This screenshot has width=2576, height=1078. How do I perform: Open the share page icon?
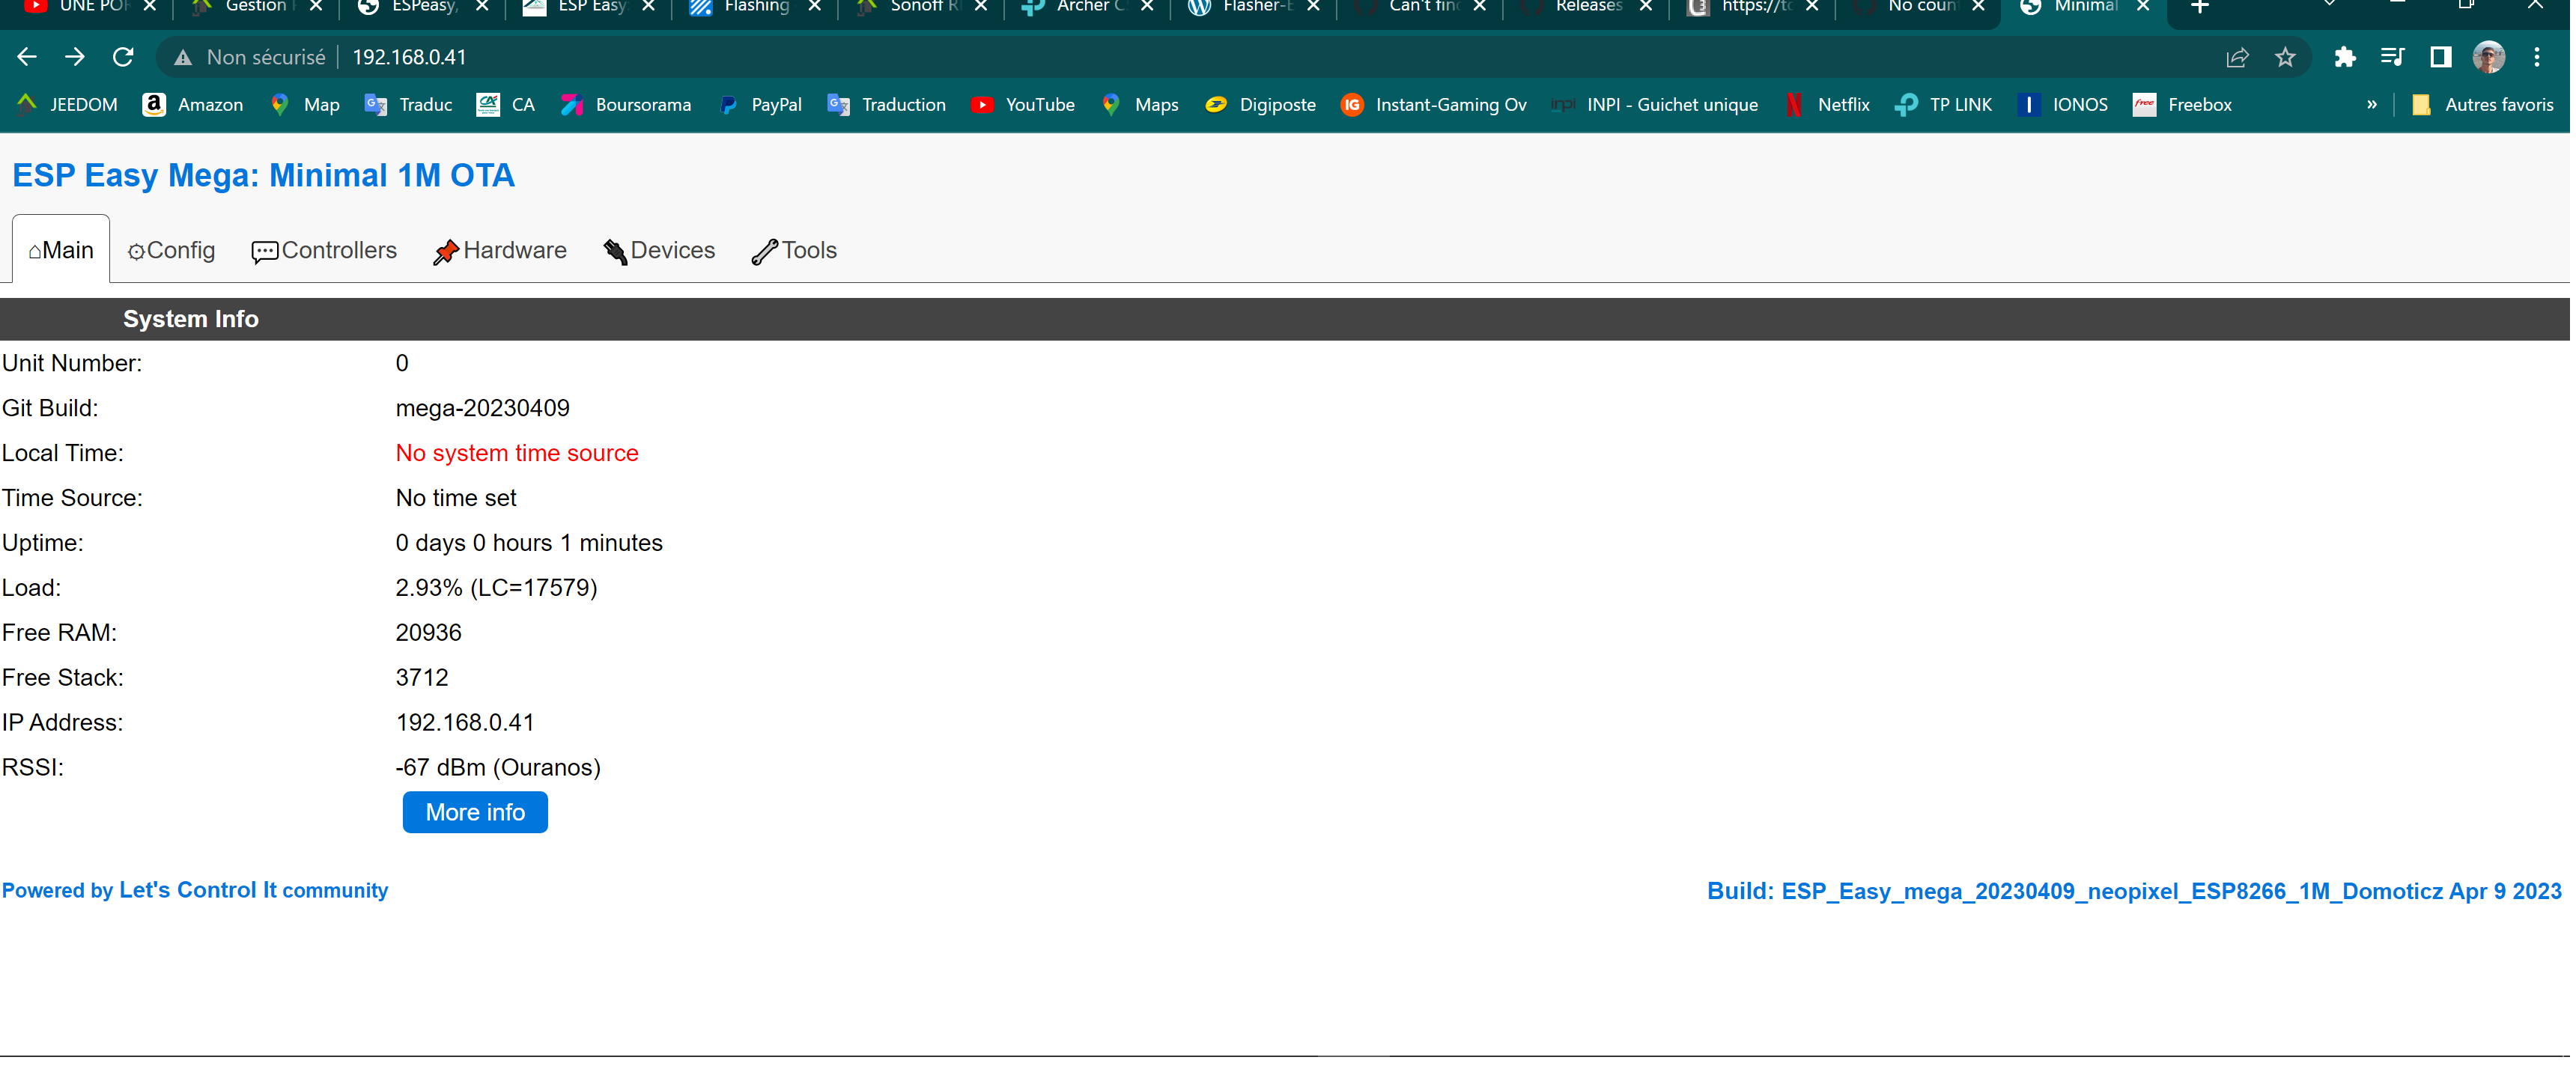2236,57
